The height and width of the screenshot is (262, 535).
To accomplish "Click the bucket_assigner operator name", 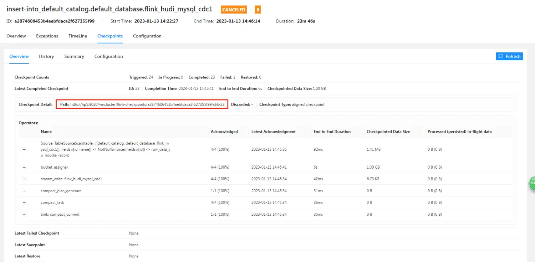I will pyautogui.click(x=55, y=167).
